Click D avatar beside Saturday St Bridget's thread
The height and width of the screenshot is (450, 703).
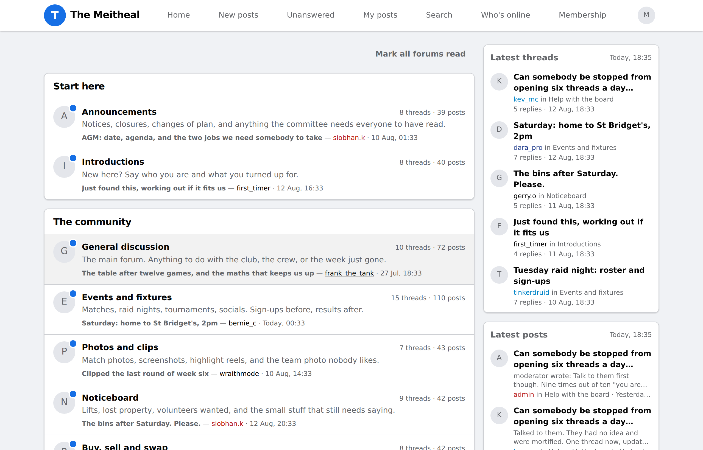[499, 130]
